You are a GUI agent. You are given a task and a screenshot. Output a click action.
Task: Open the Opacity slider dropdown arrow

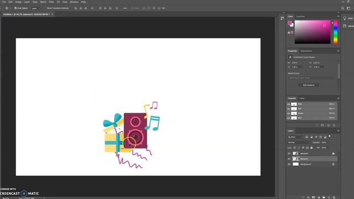329,143
